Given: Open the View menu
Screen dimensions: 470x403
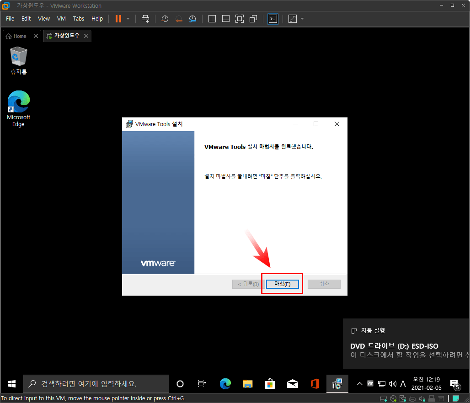Looking at the screenshot, I should pos(44,19).
